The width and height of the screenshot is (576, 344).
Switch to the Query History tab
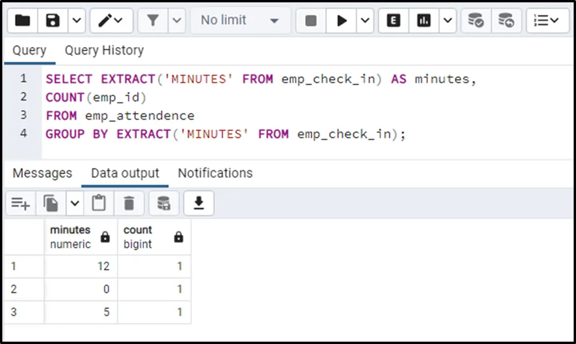104,50
